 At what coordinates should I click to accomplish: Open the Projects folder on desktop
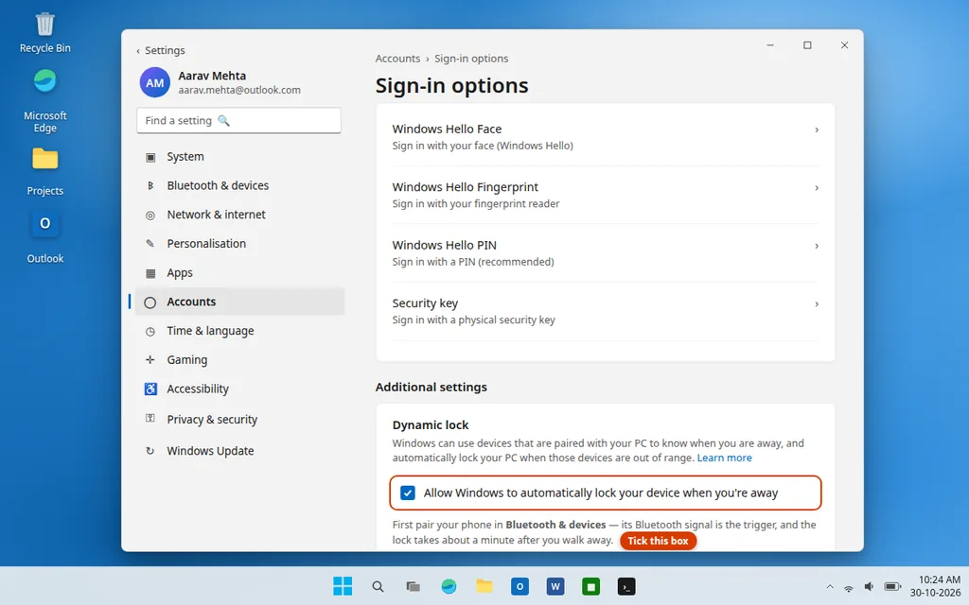[x=45, y=172]
